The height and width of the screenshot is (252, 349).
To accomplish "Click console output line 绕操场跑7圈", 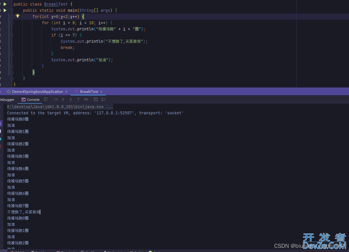I will tap(18, 206).
